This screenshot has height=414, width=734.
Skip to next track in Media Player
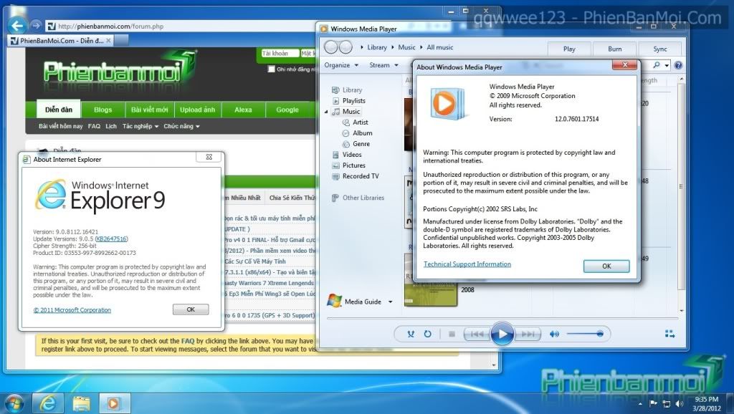click(528, 334)
